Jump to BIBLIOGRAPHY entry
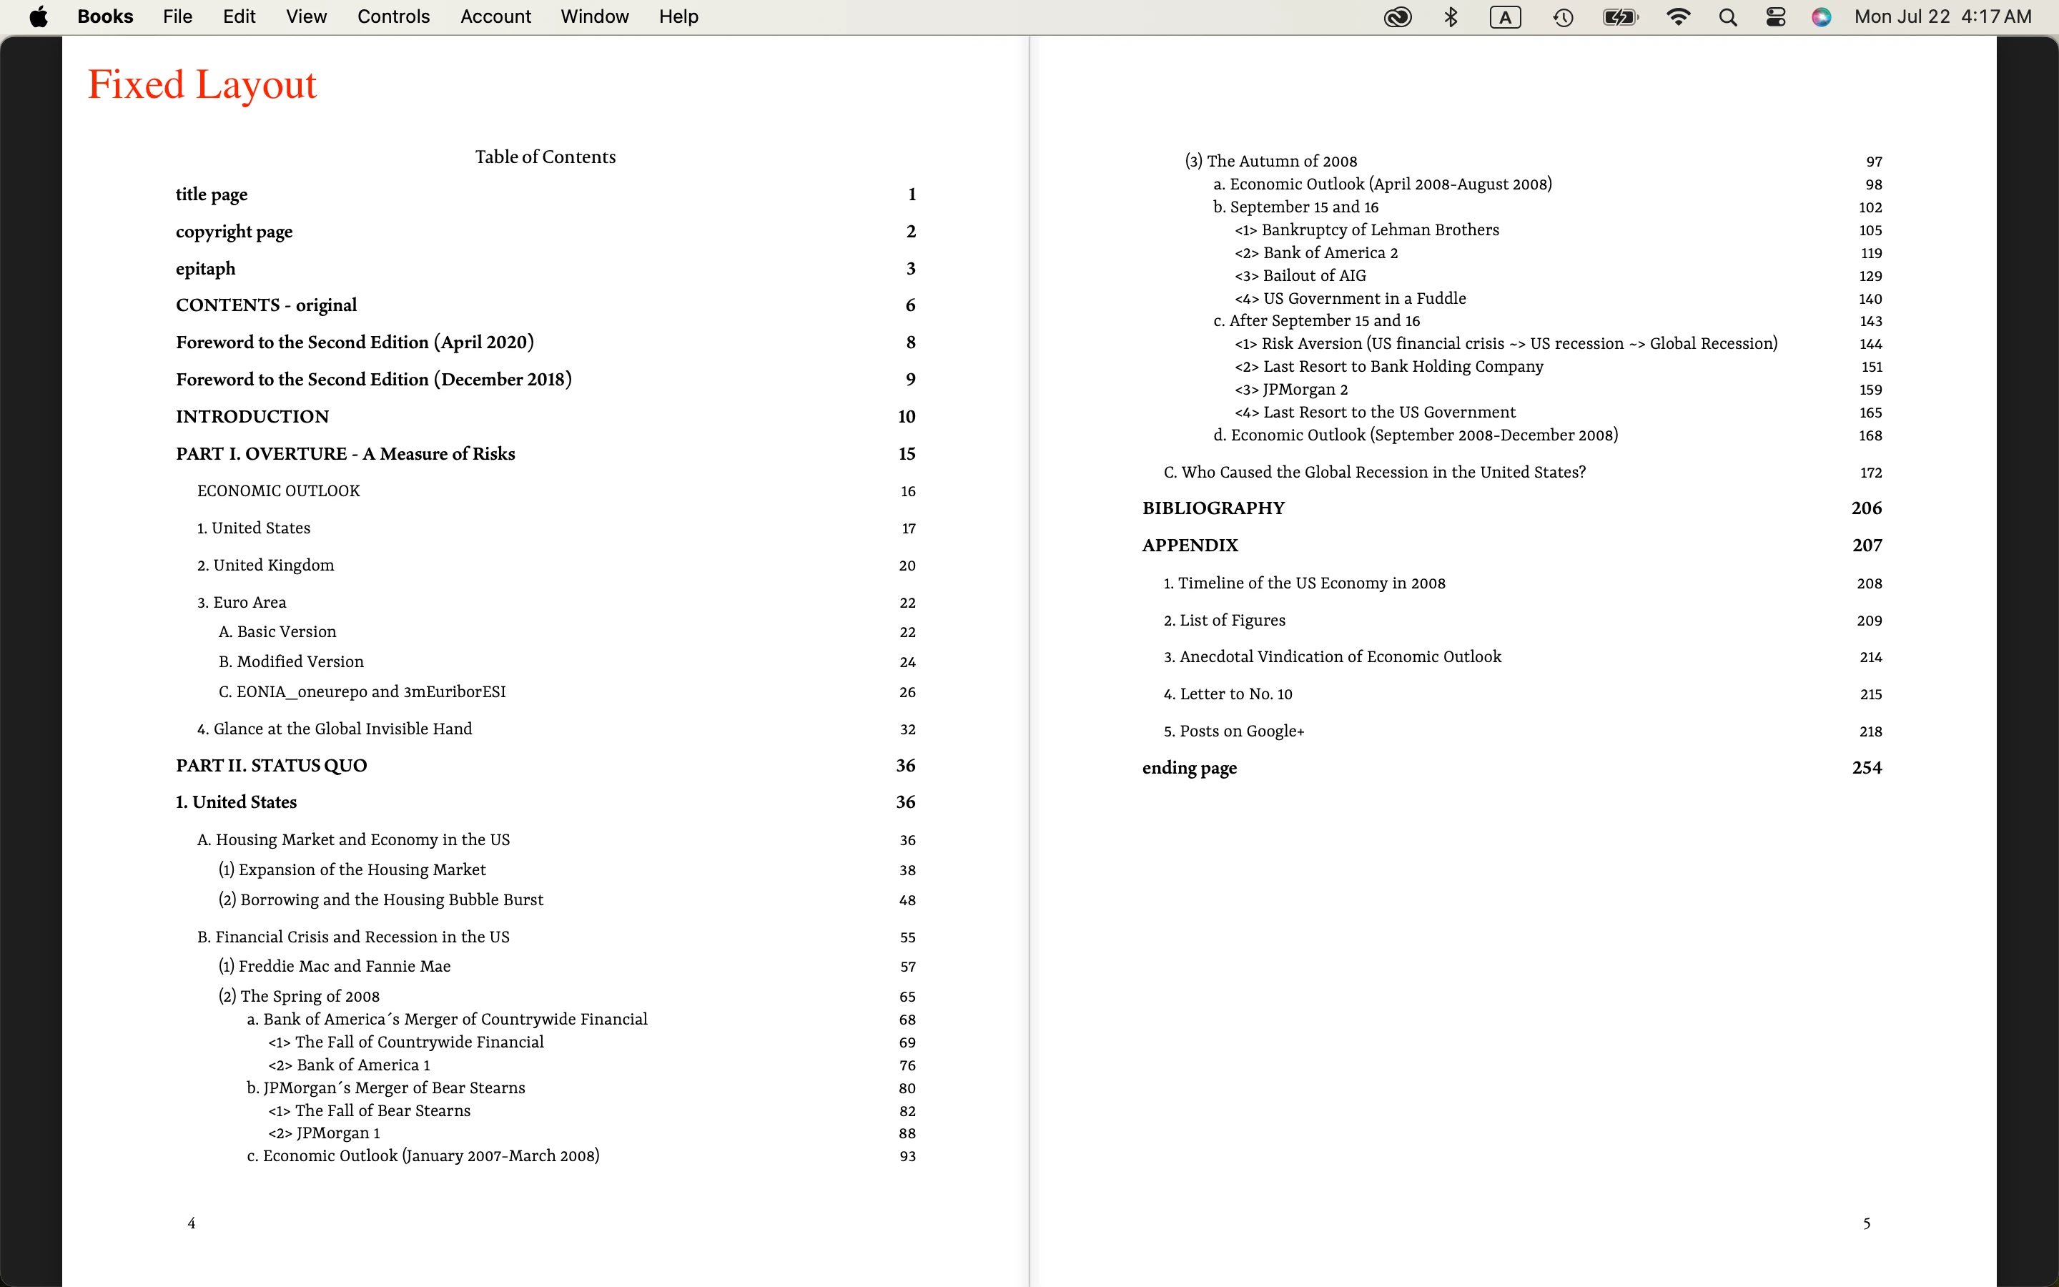This screenshot has height=1287, width=2059. (1213, 508)
